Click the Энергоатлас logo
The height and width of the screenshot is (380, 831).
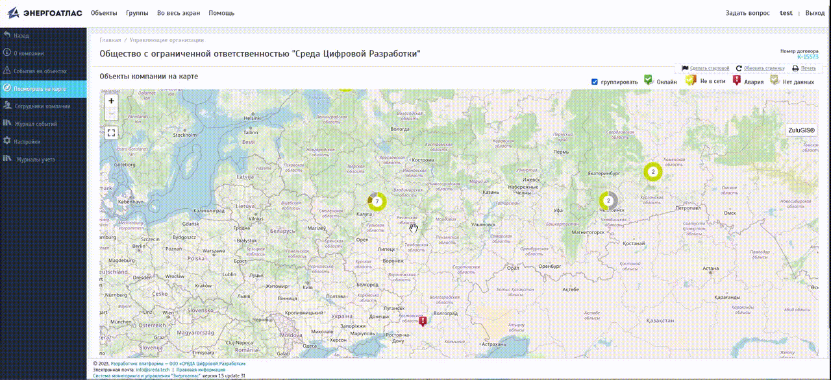tap(45, 13)
